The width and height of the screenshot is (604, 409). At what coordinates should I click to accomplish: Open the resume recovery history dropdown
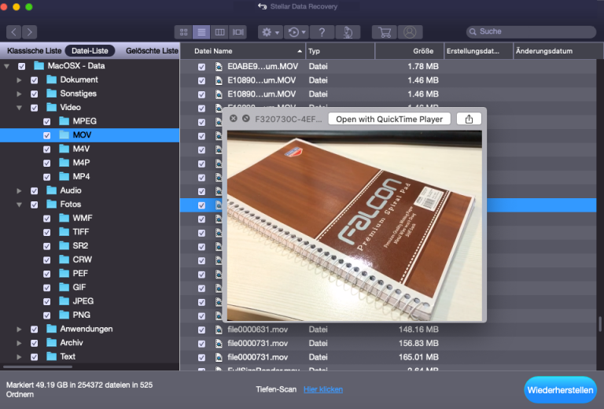coord(296,32)
